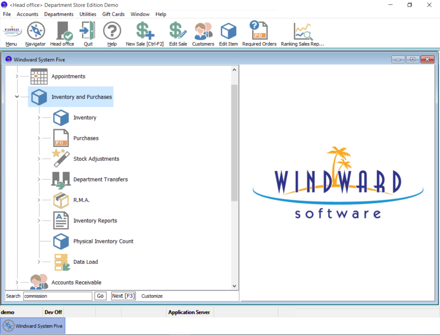Click the Next [F3] button
The height and width of the screenshot is (335, 440).
click(x=123, y=296)
